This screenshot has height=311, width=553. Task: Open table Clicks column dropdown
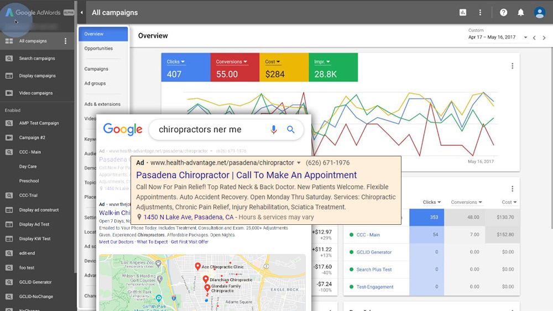point(432,202)
